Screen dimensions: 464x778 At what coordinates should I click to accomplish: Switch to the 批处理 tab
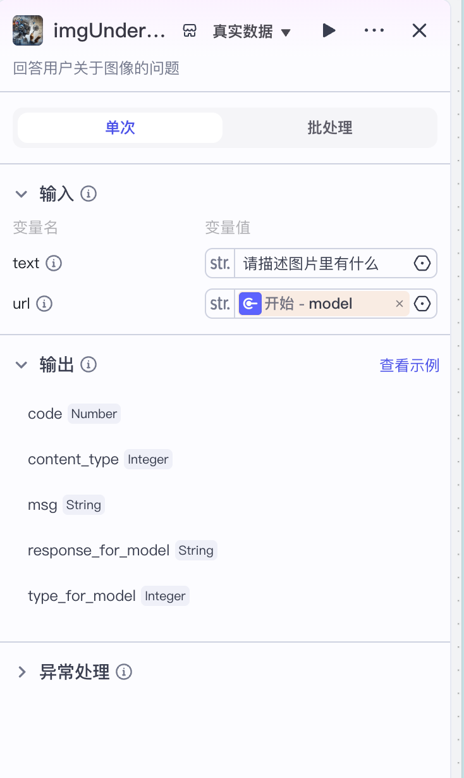pyautogui.click(x=329, y=128)
